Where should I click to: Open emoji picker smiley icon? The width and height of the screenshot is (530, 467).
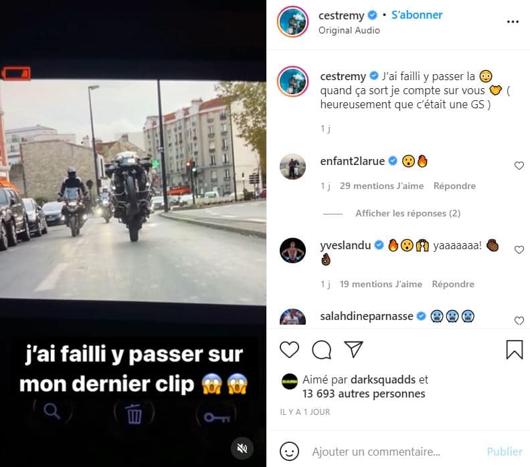click(289, 451)
